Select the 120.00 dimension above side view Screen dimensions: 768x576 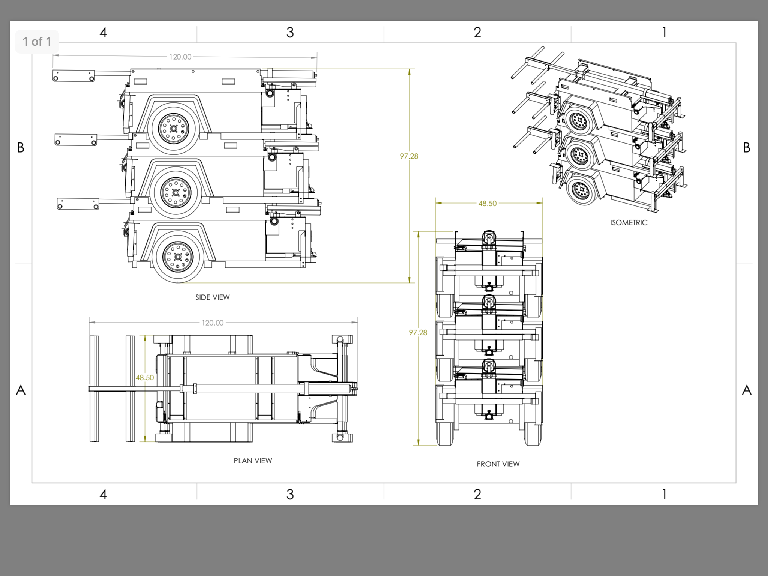(180, 57)
